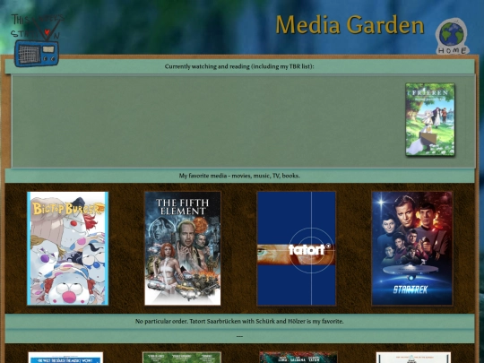Click the 'No particular order' caption text
This screenshot has width=484, height=363.
[239, 322]
